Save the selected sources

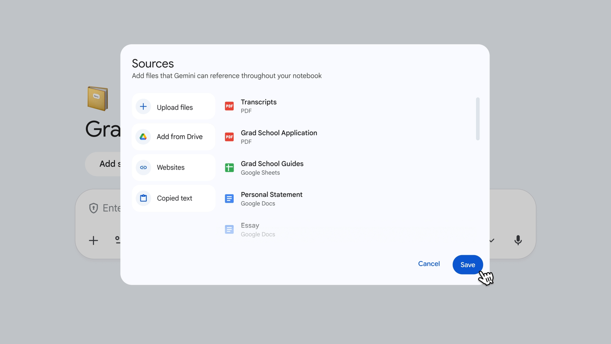(x=468, y=265)
